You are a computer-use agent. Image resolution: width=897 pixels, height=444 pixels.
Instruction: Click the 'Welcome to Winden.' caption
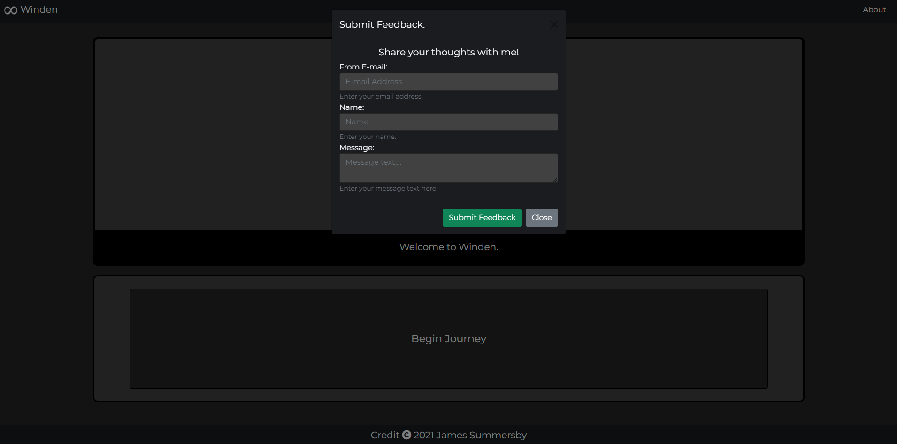[449, 247]
